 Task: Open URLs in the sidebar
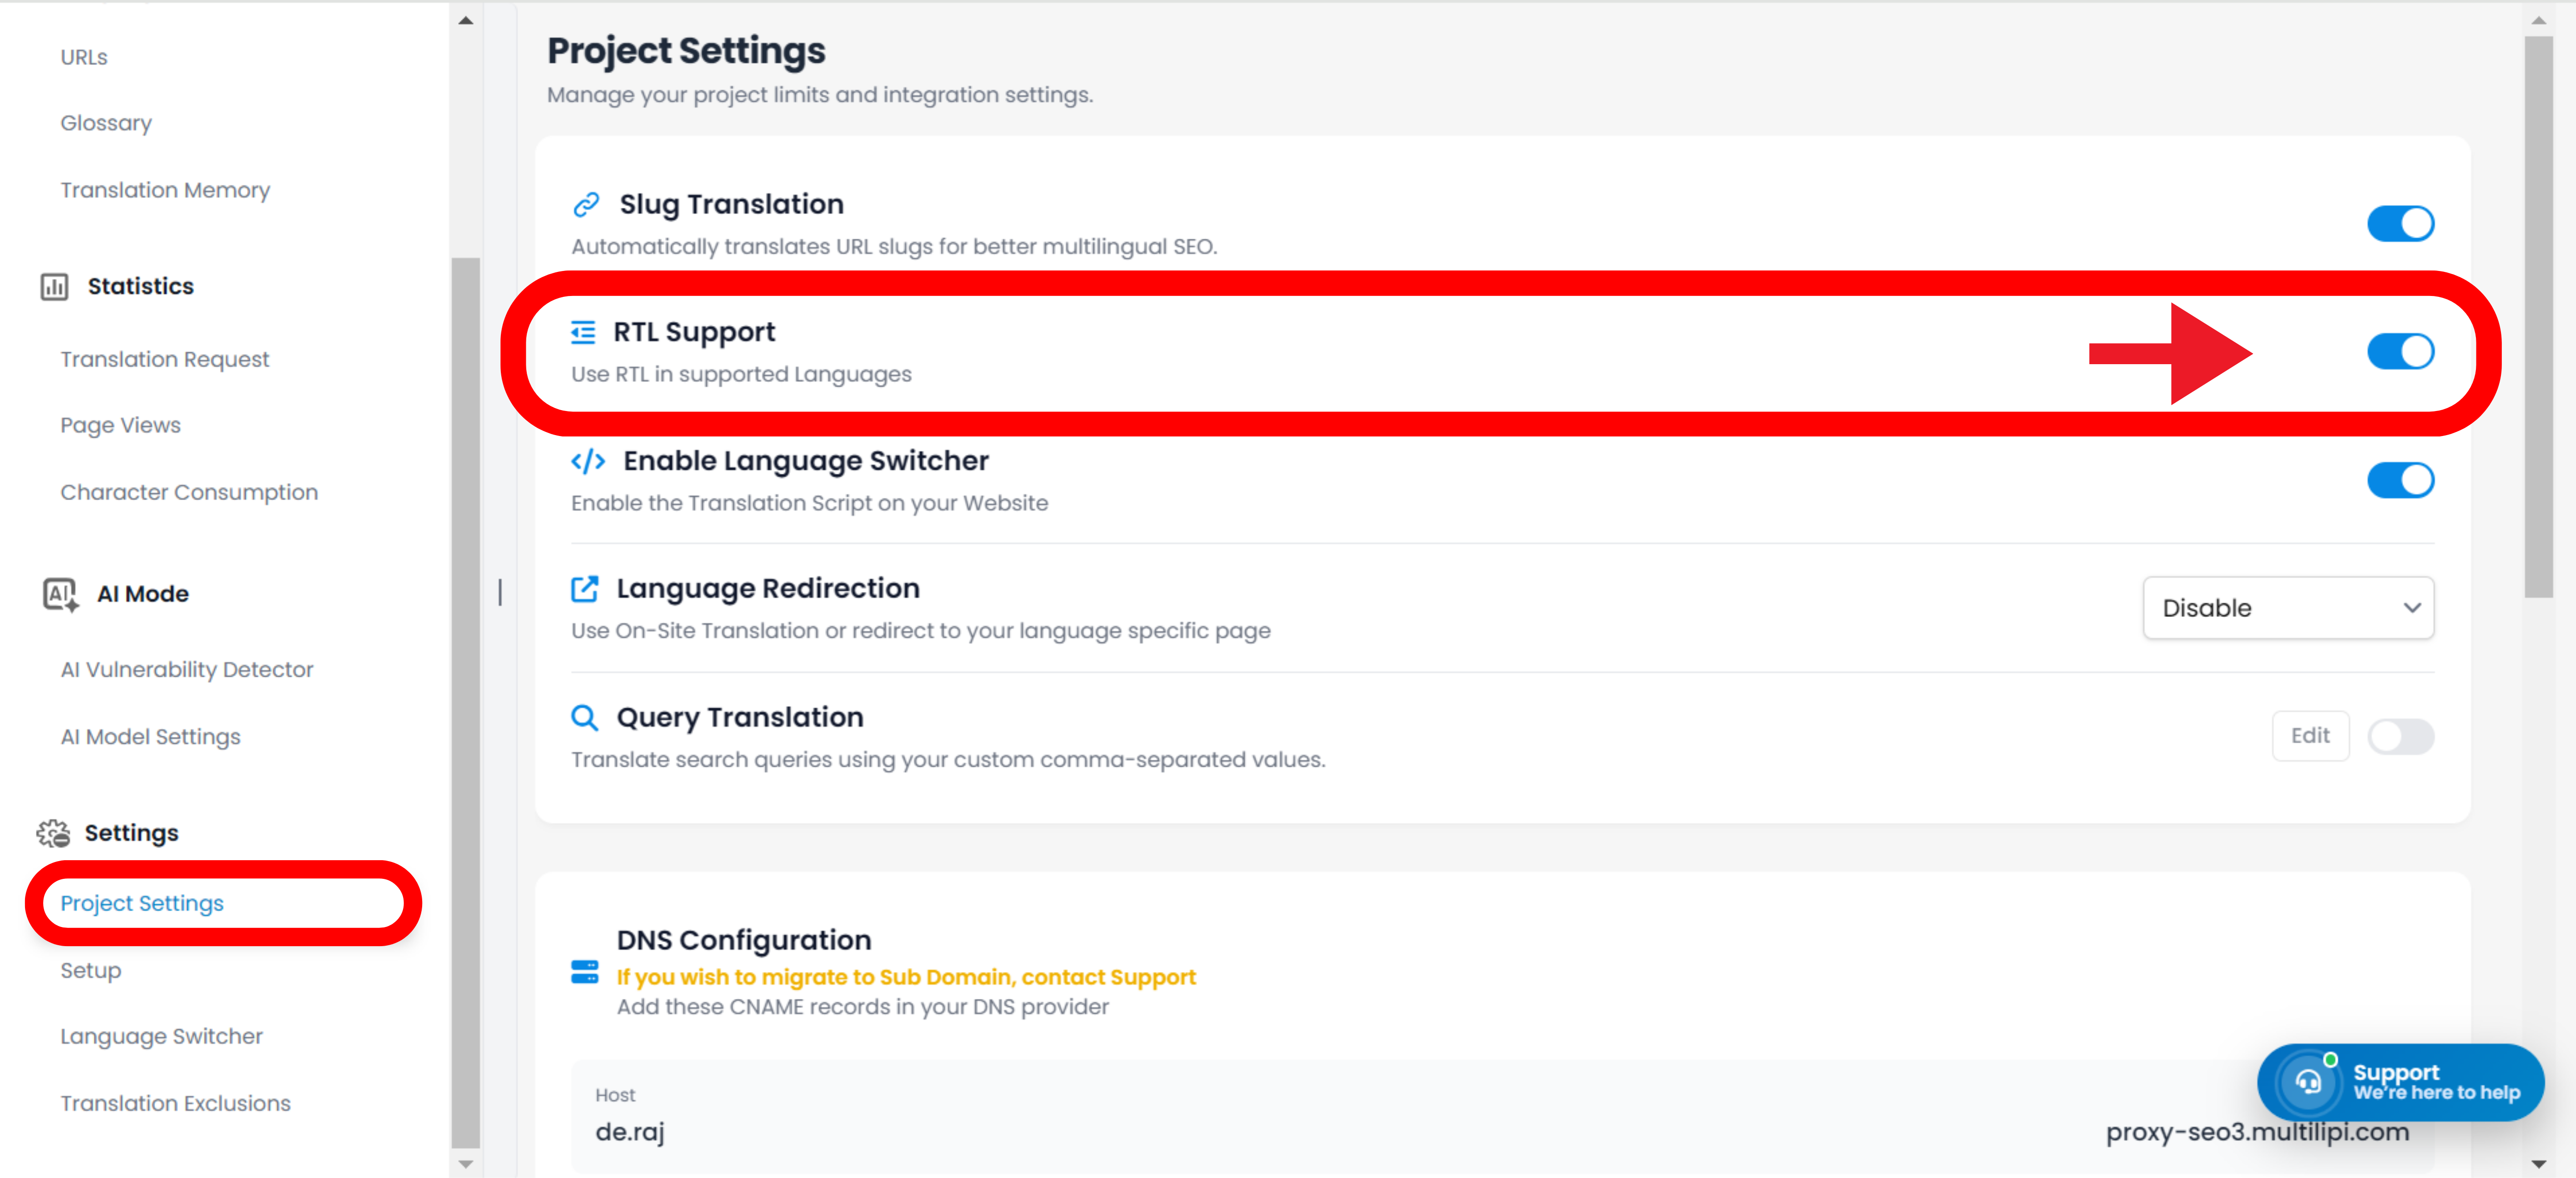pos(84,57)
